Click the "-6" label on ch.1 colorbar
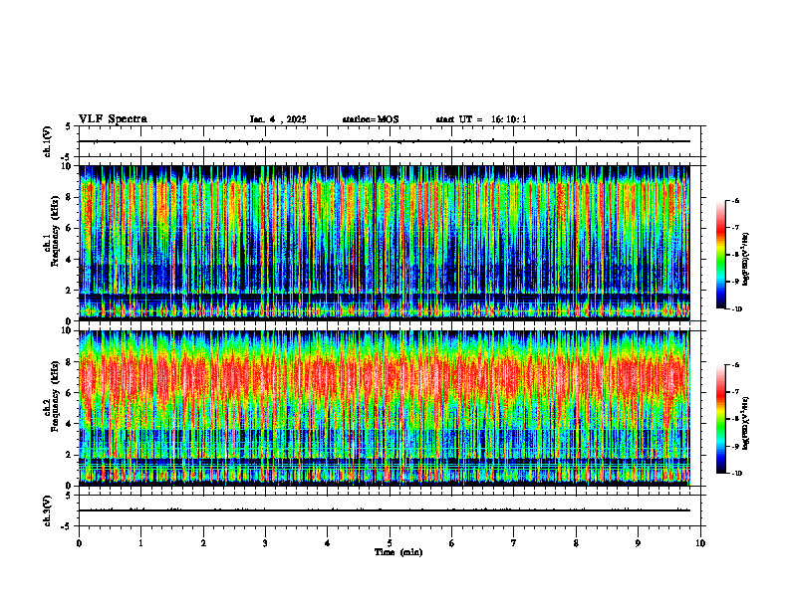 (x=735, y=200)
